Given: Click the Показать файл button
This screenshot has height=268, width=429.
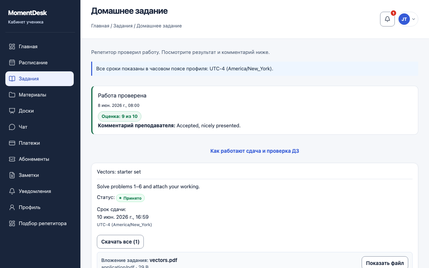Looking at the screenshot, I should point(385,263).
